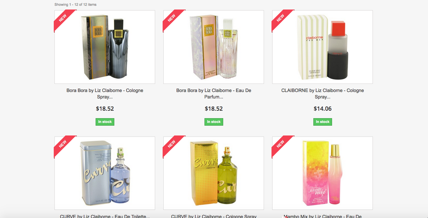Open the Bora Bora Eau De Parfum image
The image size is (428, 218).
(214, 47)
